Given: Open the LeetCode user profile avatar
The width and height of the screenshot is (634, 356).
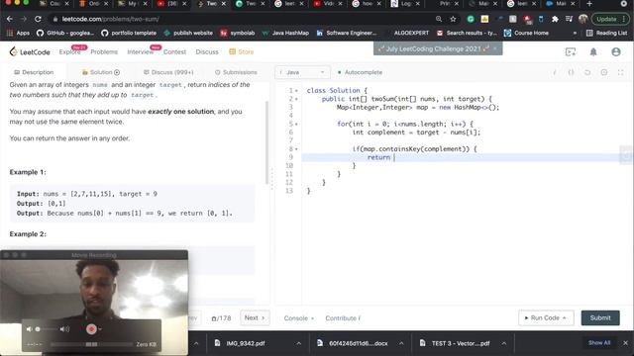Looking at the screenshot, I should (x=616, y=52).
